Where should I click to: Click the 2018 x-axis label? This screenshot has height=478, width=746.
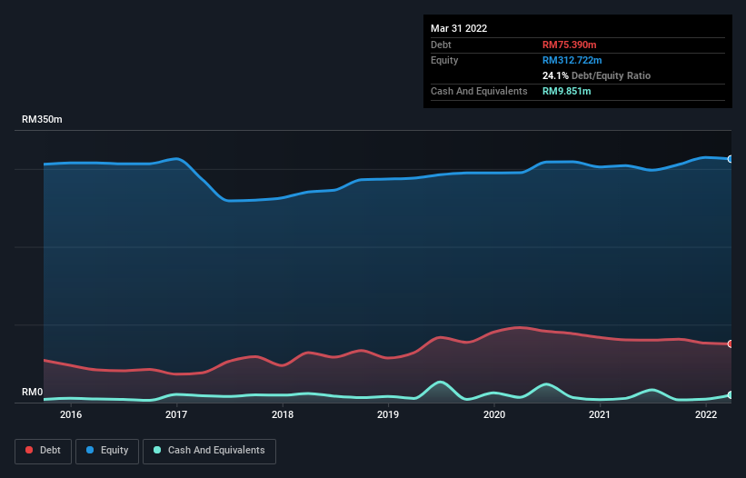pyautogui.click(x=283, y=414)
